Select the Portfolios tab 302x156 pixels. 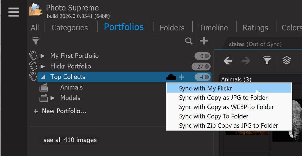(124, 27)
